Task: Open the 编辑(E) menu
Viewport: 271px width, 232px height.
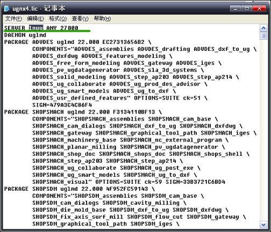Action: pyautogui.click(x=35, y=18)
